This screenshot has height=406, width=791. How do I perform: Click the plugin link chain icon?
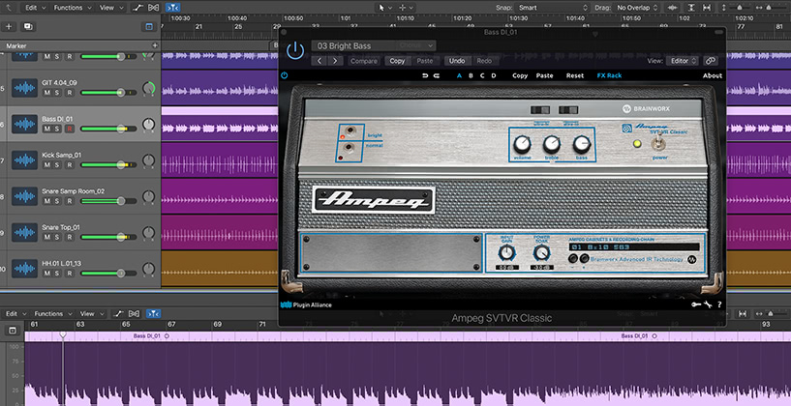click(x=711, y=61)
